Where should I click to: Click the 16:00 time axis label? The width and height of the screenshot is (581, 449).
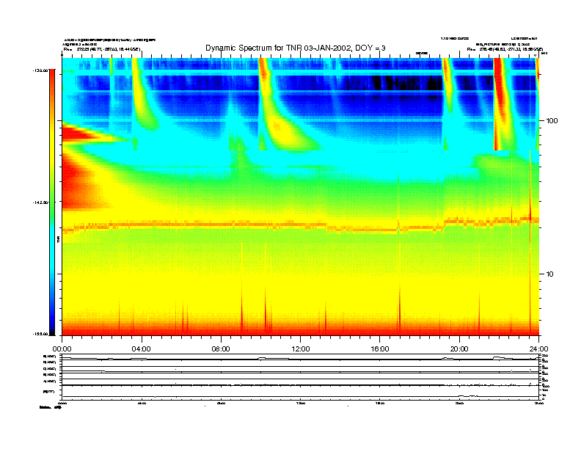click(380, 349)
